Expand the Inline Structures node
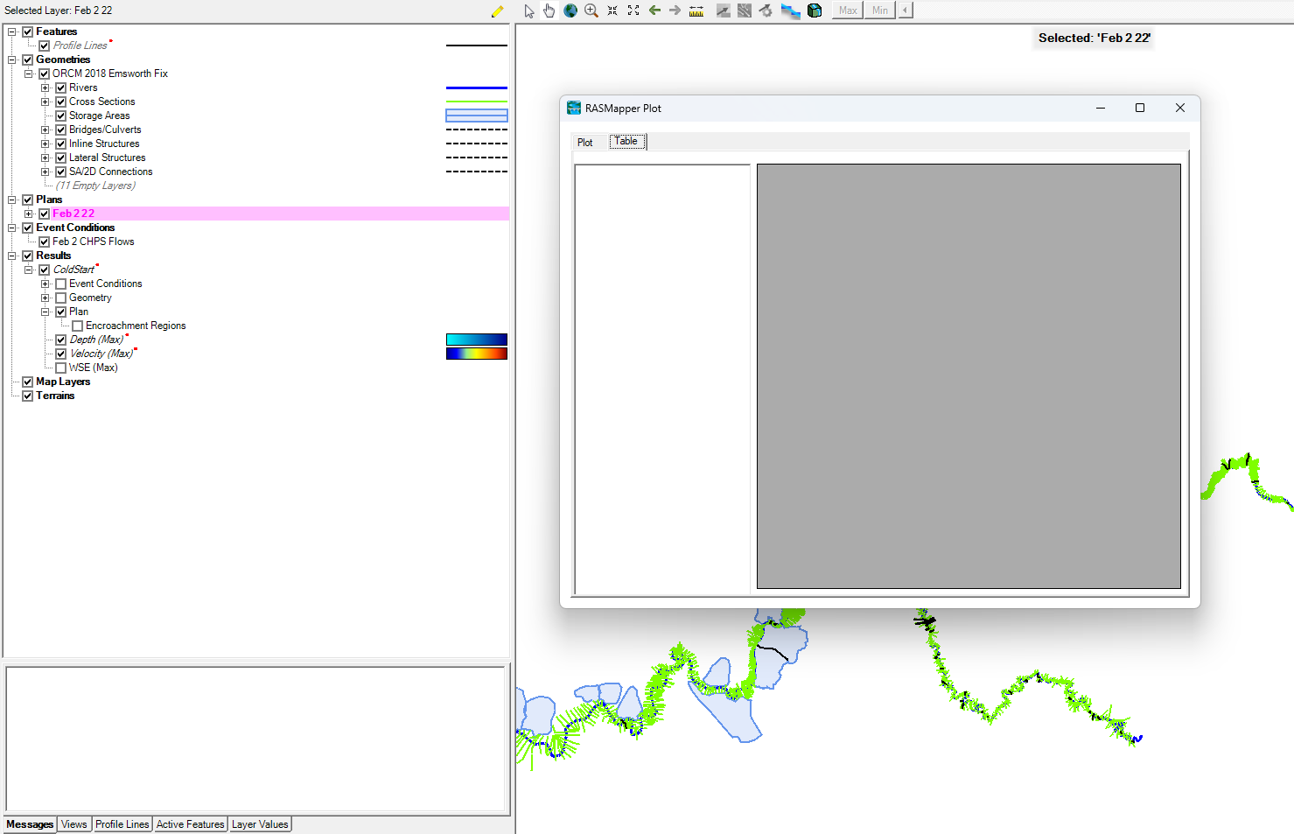The width and height of the screenshot is (1294, 834). [x=45, y=144]
